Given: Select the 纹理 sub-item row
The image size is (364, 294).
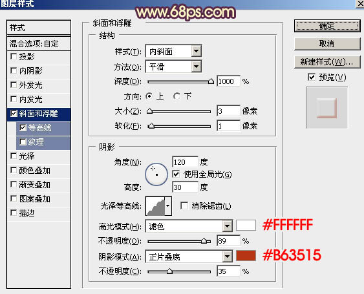Looking at the screenshot, I should tap(43, 142).
